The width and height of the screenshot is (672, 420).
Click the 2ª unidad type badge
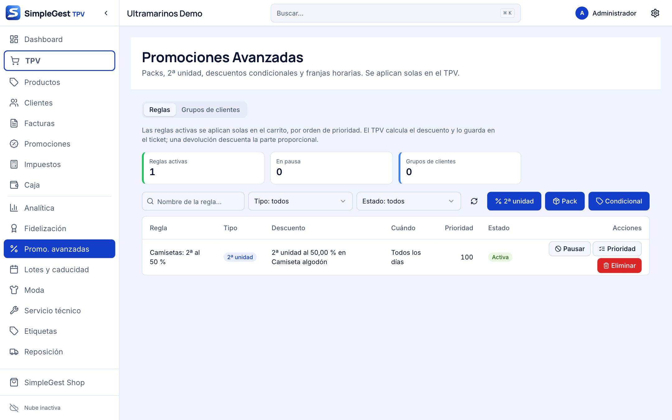[240, 257]
